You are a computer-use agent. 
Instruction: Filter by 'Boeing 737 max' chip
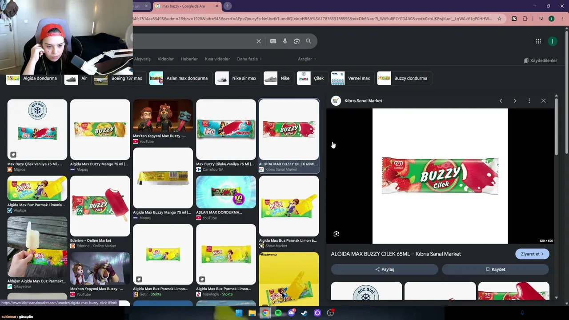click(119, 78)
